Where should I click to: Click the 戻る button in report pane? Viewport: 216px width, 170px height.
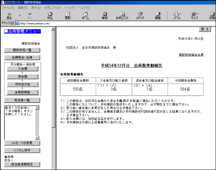[205, 29]
